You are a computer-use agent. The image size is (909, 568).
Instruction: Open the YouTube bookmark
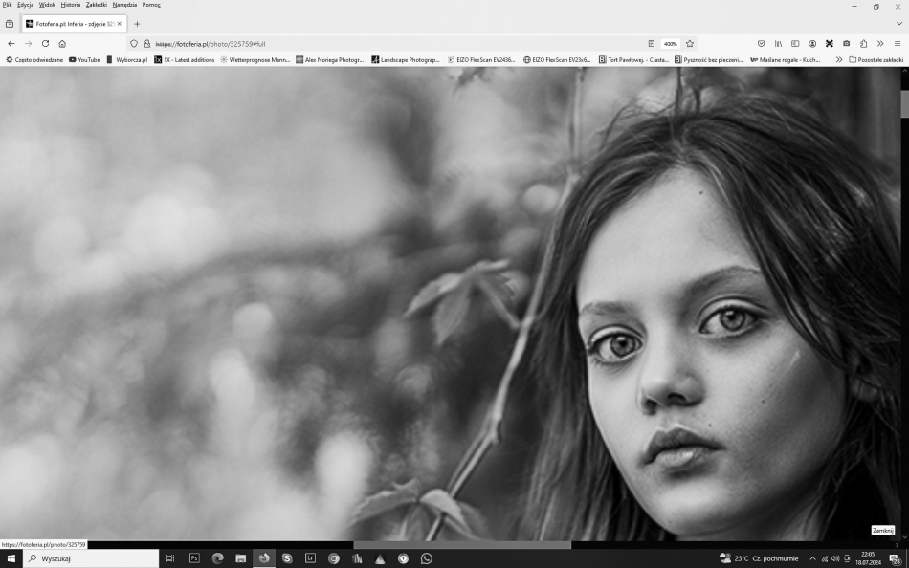tap(84, 59)
